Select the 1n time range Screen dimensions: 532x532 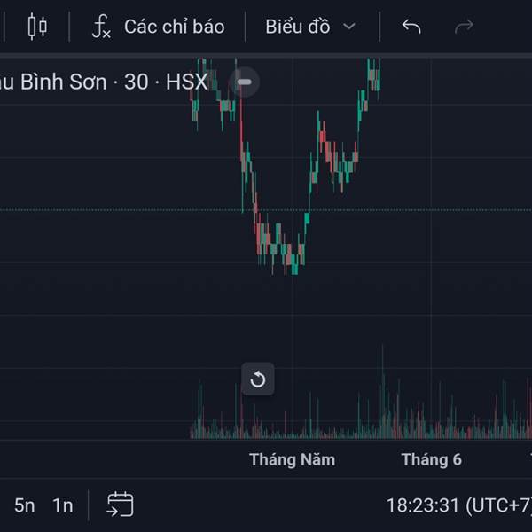62,505
